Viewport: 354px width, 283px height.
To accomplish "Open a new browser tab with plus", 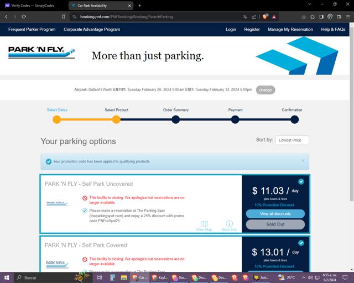I will 139,6.
